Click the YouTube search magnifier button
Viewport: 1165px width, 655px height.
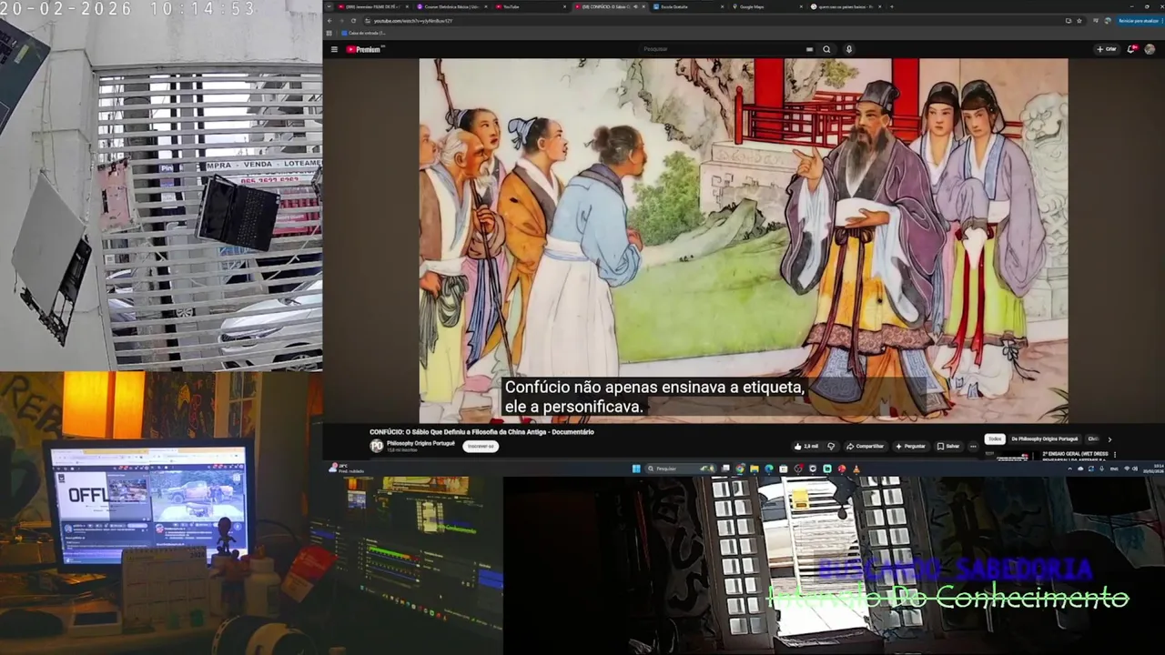[x=826, y=49]
